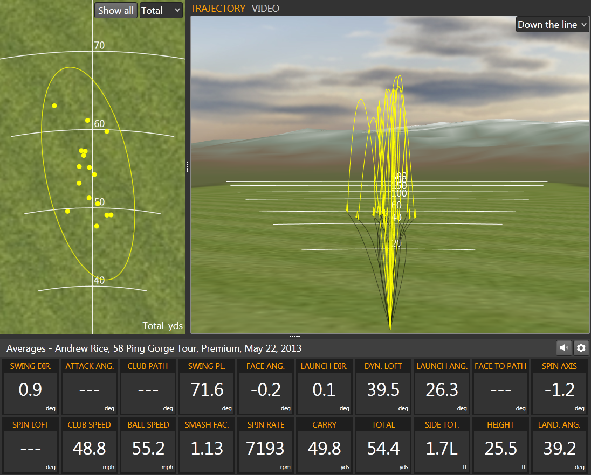Viewport: 591px width, 475px height.
Task: Switch to the VIDEO tab
Action: [265, 9]
